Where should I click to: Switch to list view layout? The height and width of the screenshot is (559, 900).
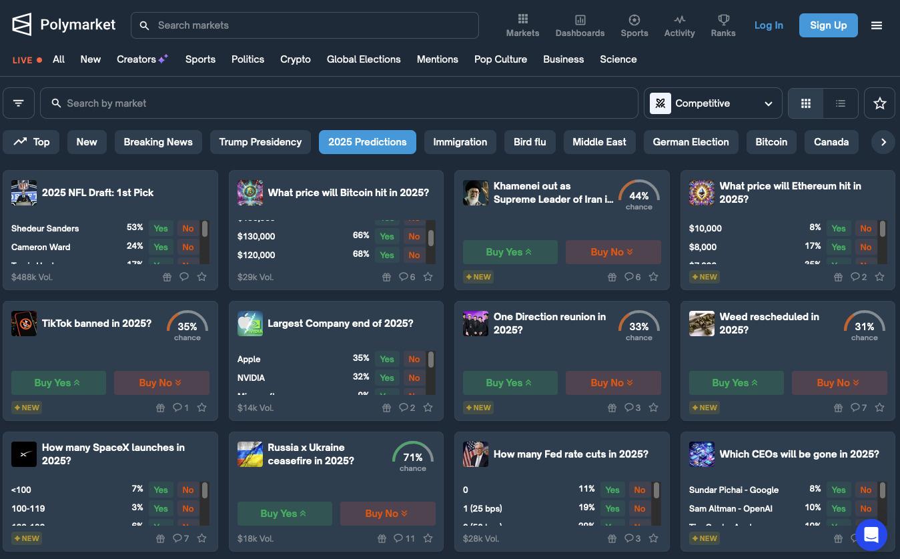tap(841, 103)
